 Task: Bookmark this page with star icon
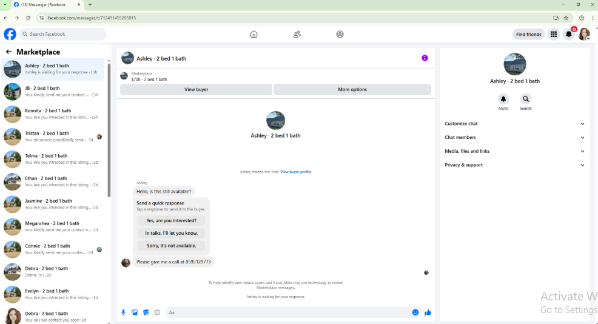pyautogui.click(x=566, y=18)
